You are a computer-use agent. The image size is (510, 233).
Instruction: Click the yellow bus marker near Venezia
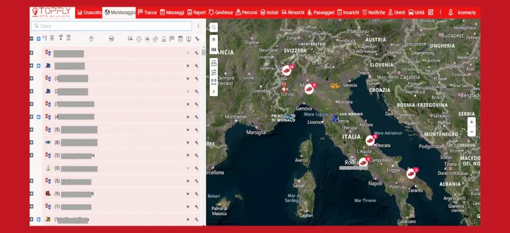[x=335, y=86]
